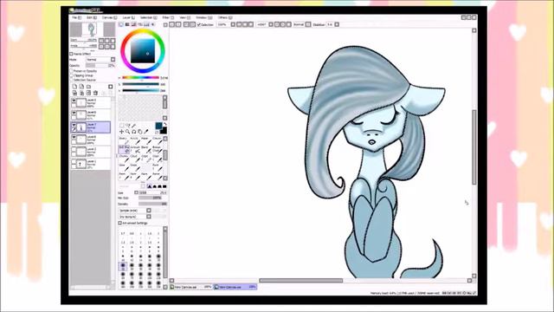Transfer layer contents down
554x312 pixels.
(74, 93)
